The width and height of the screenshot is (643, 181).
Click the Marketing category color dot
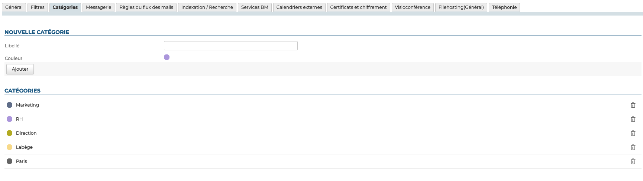(x=10, y=105)
